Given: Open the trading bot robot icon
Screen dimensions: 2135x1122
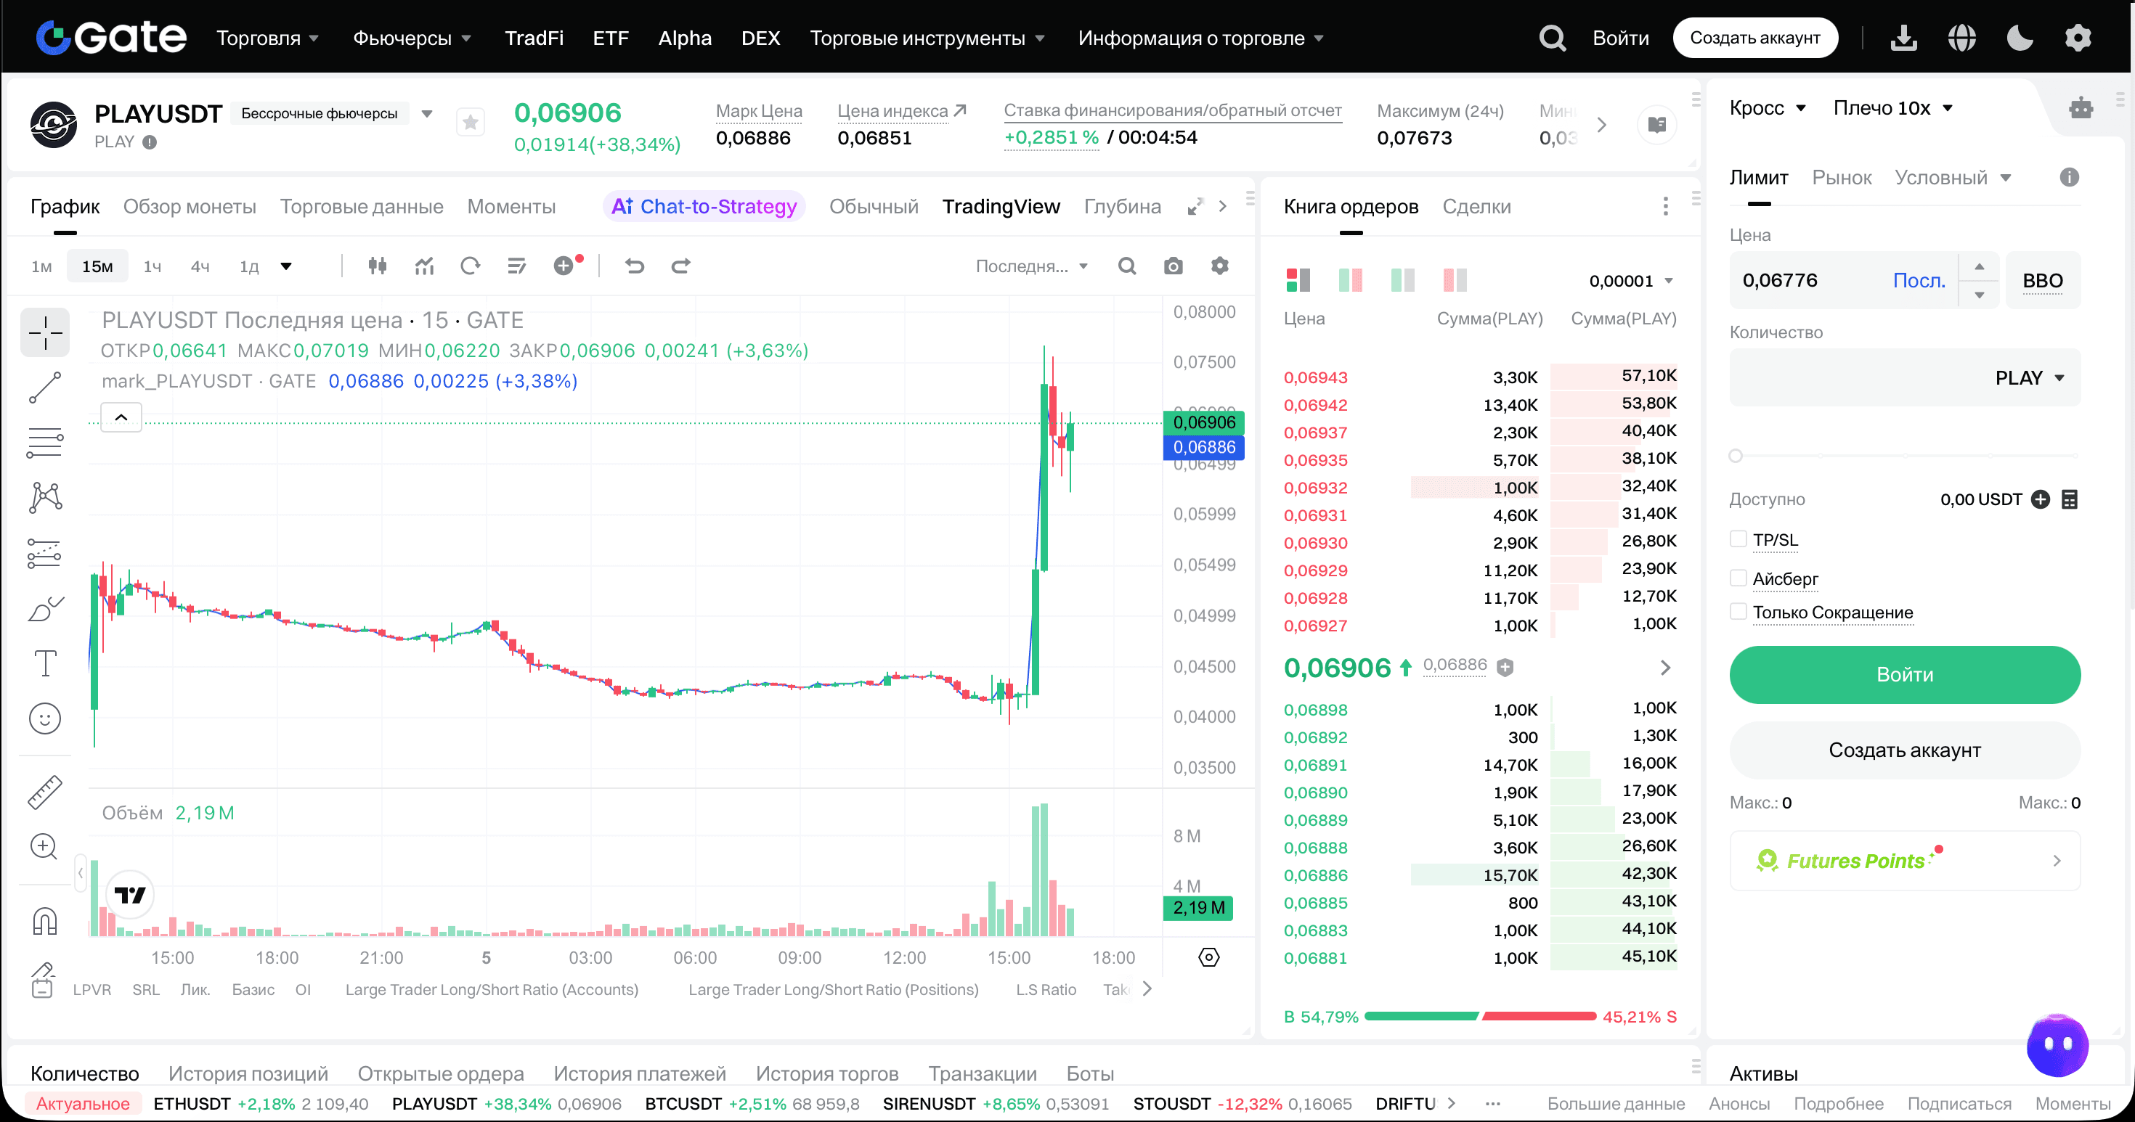Looking at the screenshot, I should pyautogui.click(x=2081, y=107).
